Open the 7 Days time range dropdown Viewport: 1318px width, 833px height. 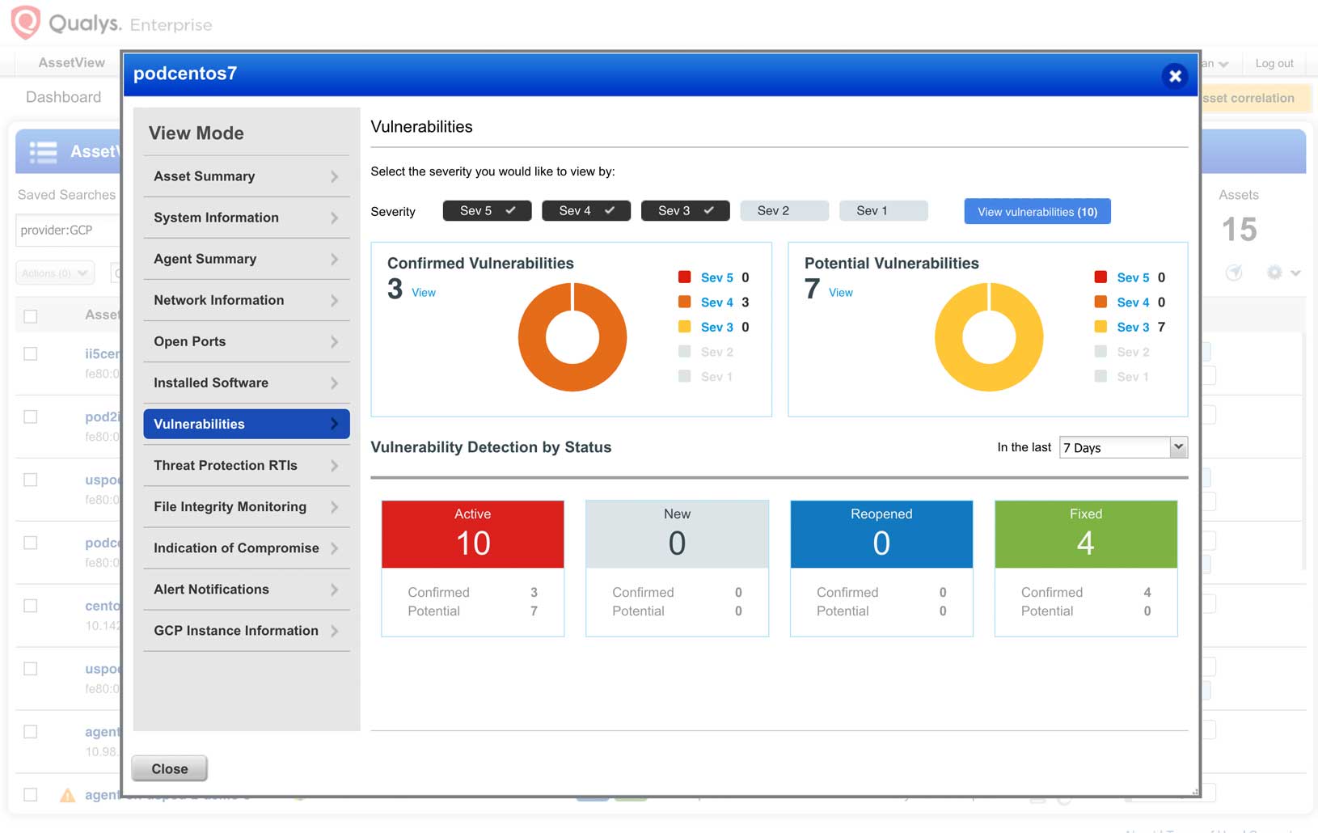coord(1122,447)
